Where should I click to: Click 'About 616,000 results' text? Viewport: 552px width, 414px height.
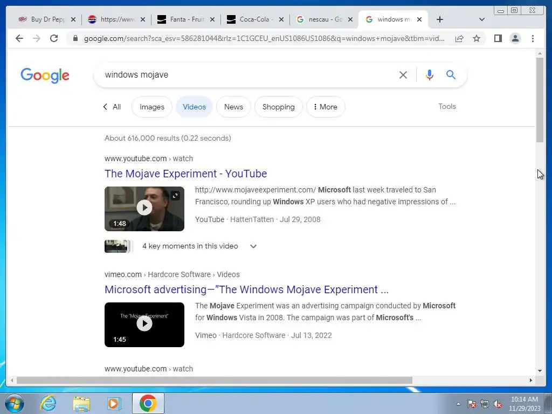pyautogui.click(x=168, y=138)
